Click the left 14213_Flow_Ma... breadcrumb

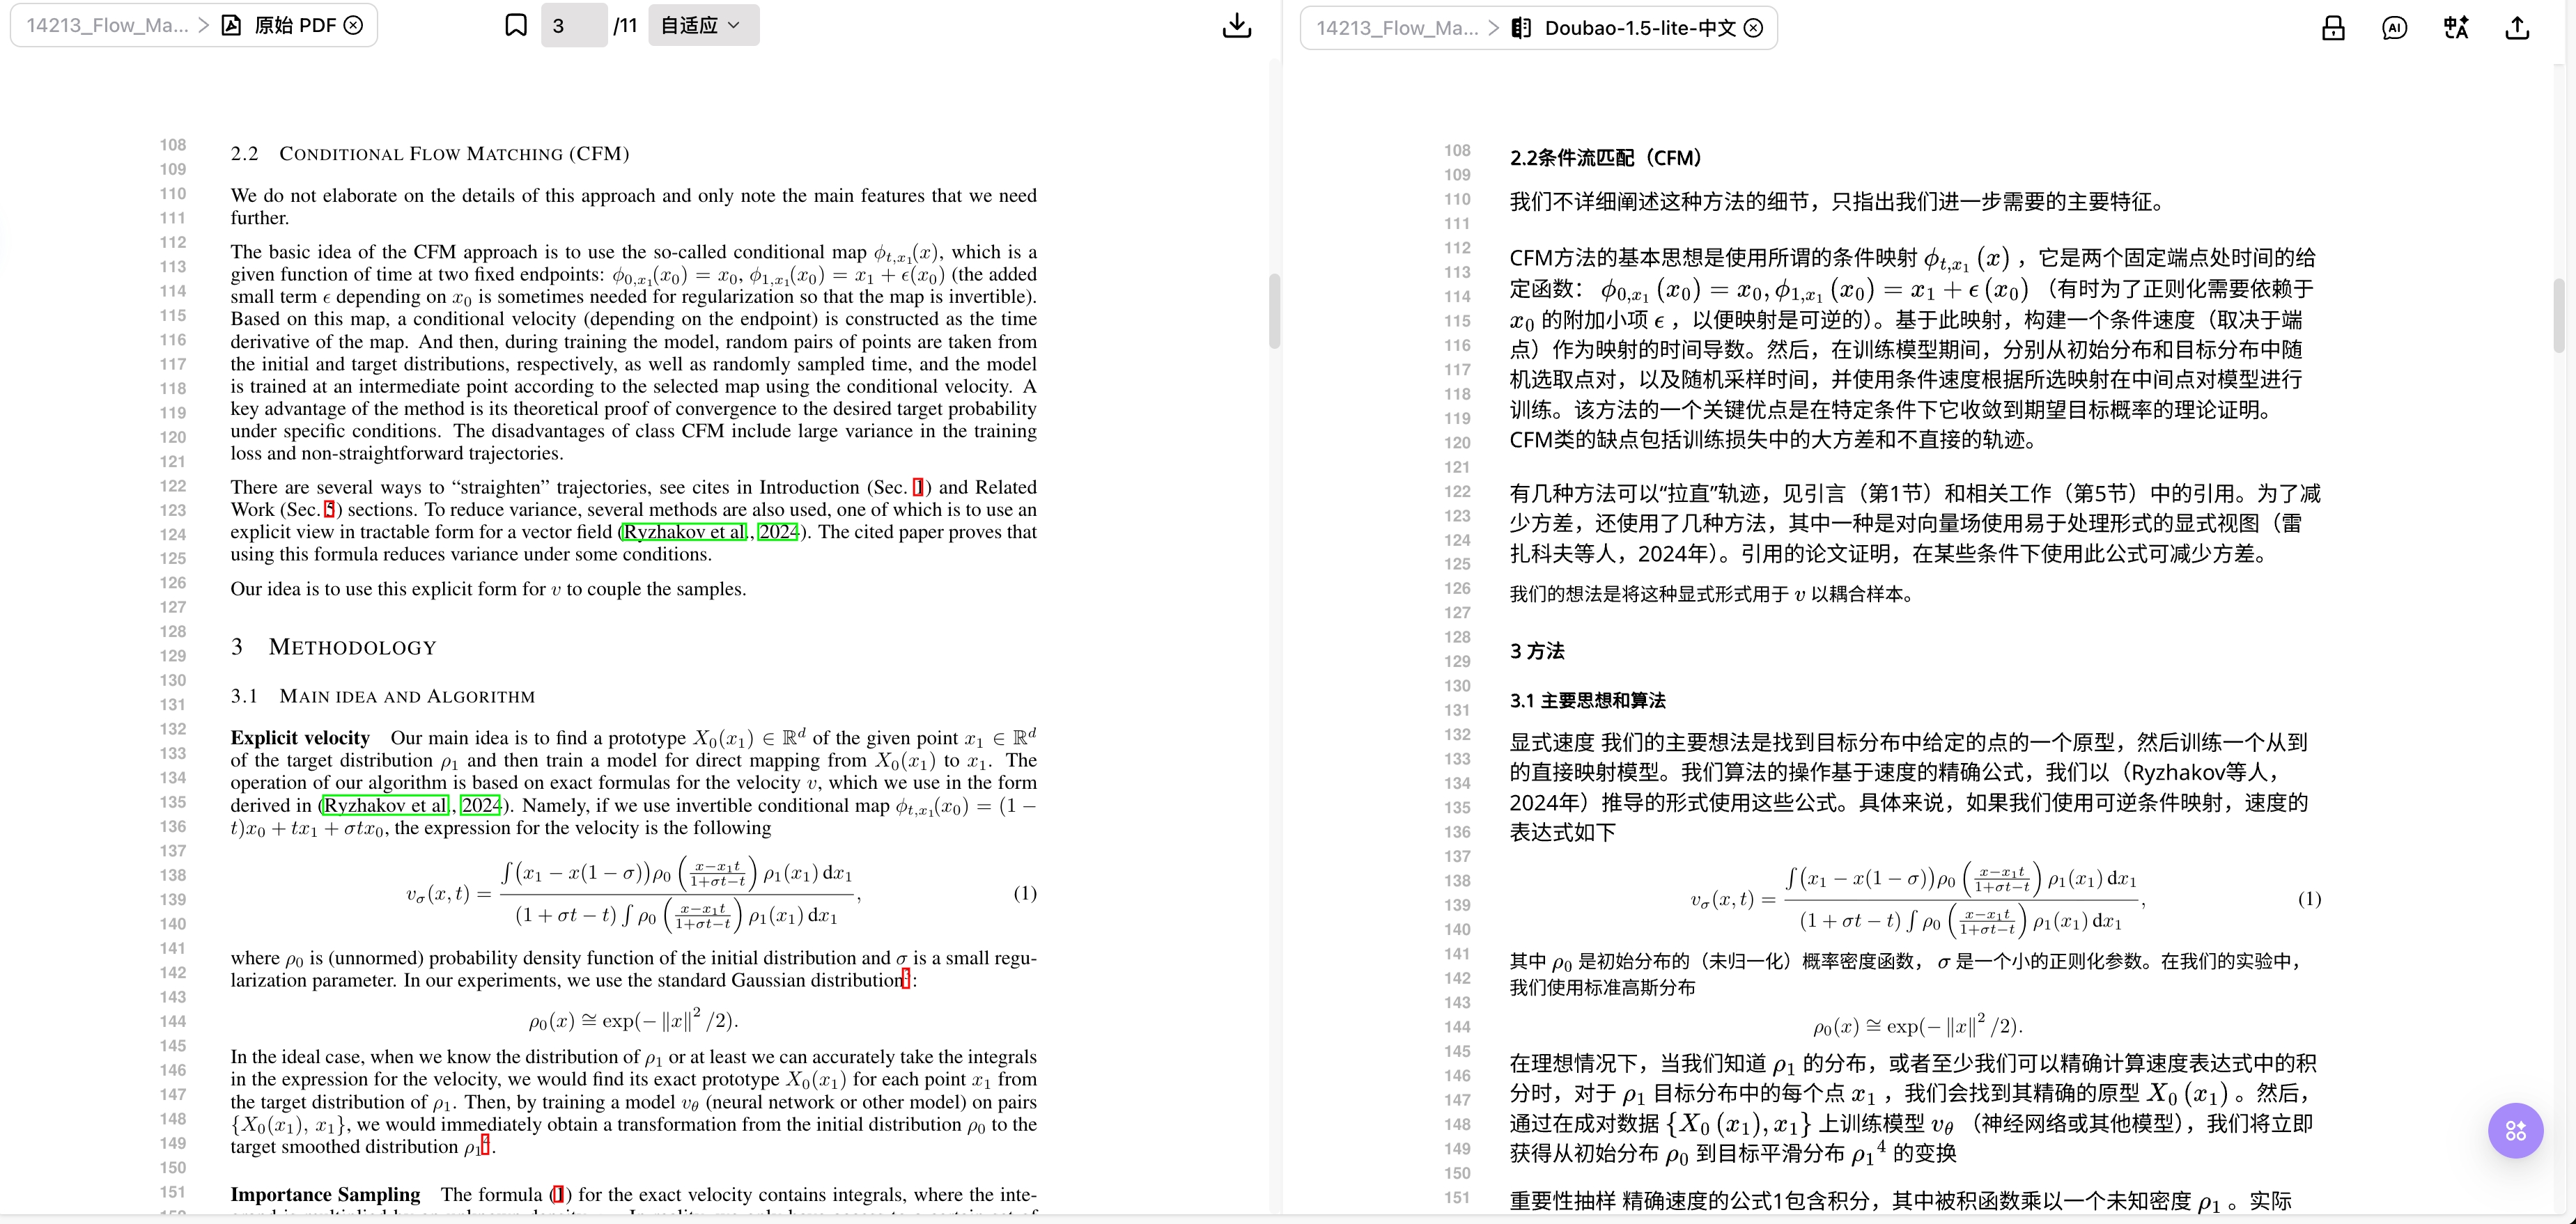[107, 25]
